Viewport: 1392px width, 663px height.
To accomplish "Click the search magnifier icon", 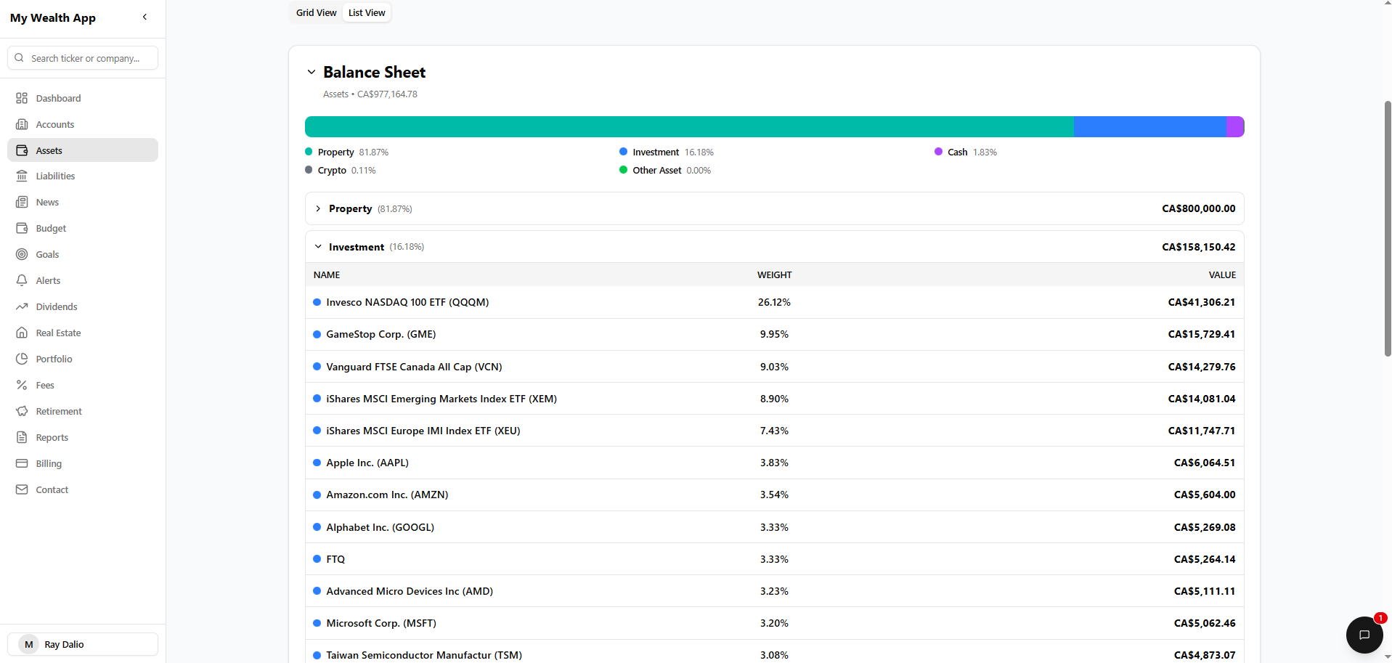I will pyautogui.click(x=20, y=58).
